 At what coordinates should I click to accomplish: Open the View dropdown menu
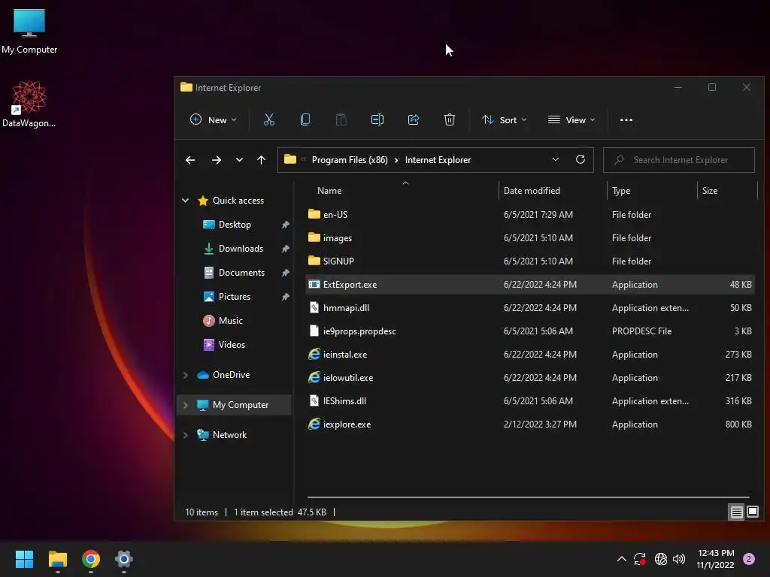571,119
